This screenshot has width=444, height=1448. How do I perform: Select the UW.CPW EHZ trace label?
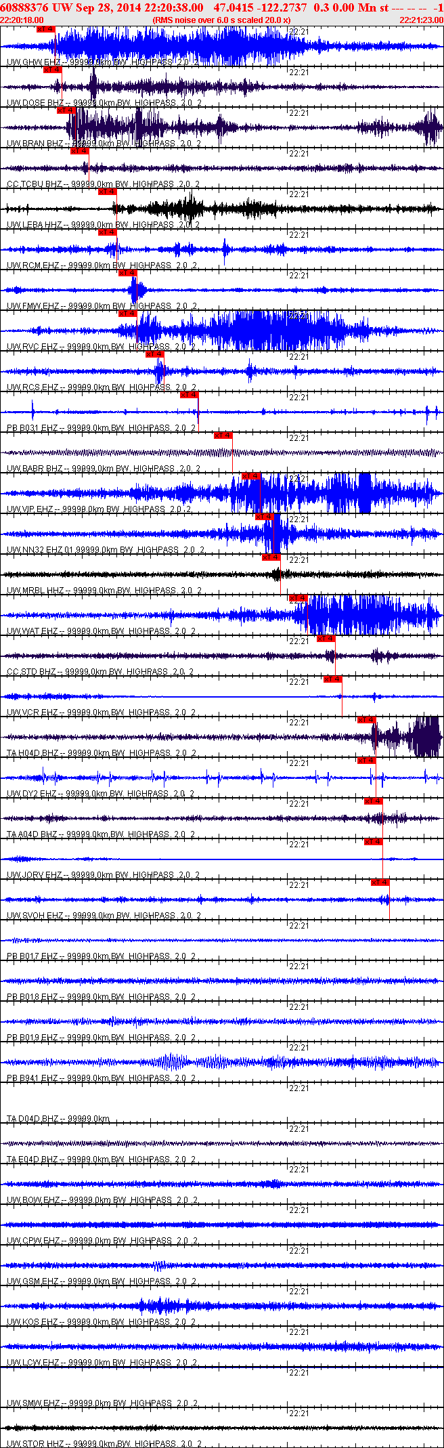coord(102,1241)
